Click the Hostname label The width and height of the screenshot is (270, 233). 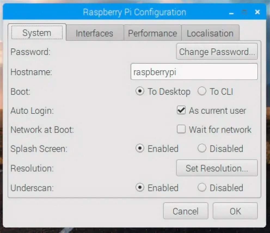[31, 72]
